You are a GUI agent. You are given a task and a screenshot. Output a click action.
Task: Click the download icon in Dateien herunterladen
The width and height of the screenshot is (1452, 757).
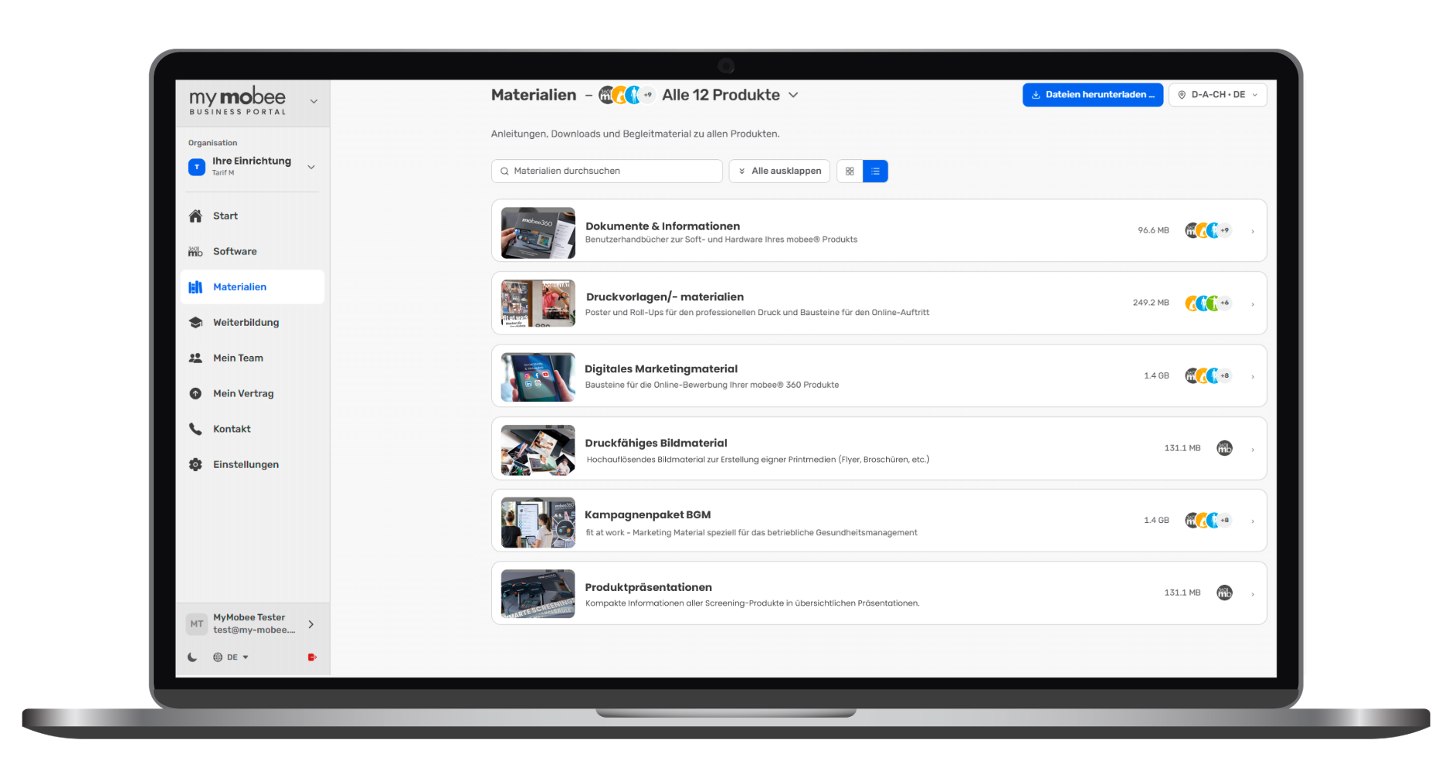1036,95
